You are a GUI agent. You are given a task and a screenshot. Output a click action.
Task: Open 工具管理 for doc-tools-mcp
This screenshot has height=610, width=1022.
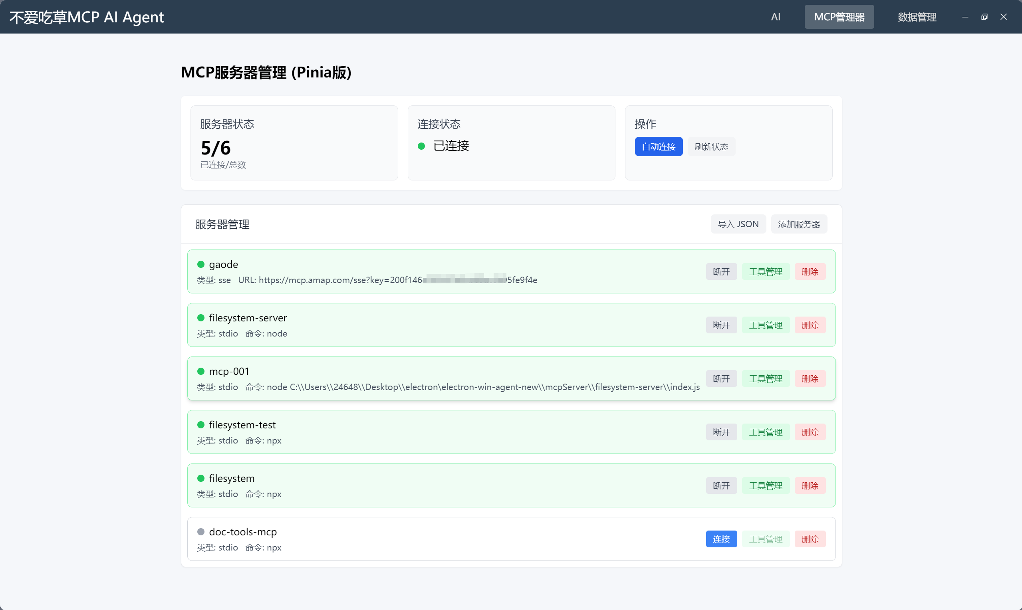click(x=766, y=539)
